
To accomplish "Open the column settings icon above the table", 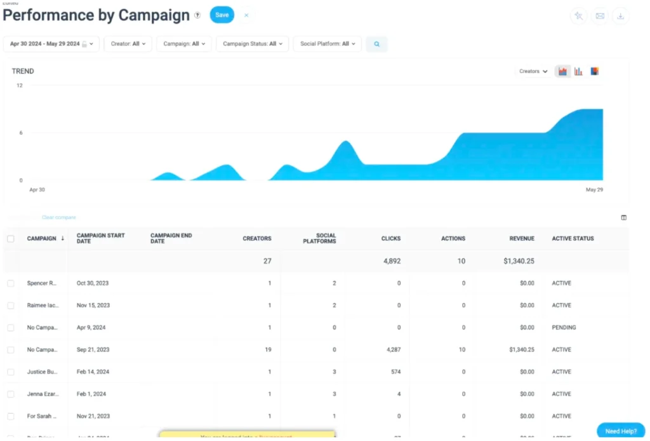I will (x=624, y=217).
